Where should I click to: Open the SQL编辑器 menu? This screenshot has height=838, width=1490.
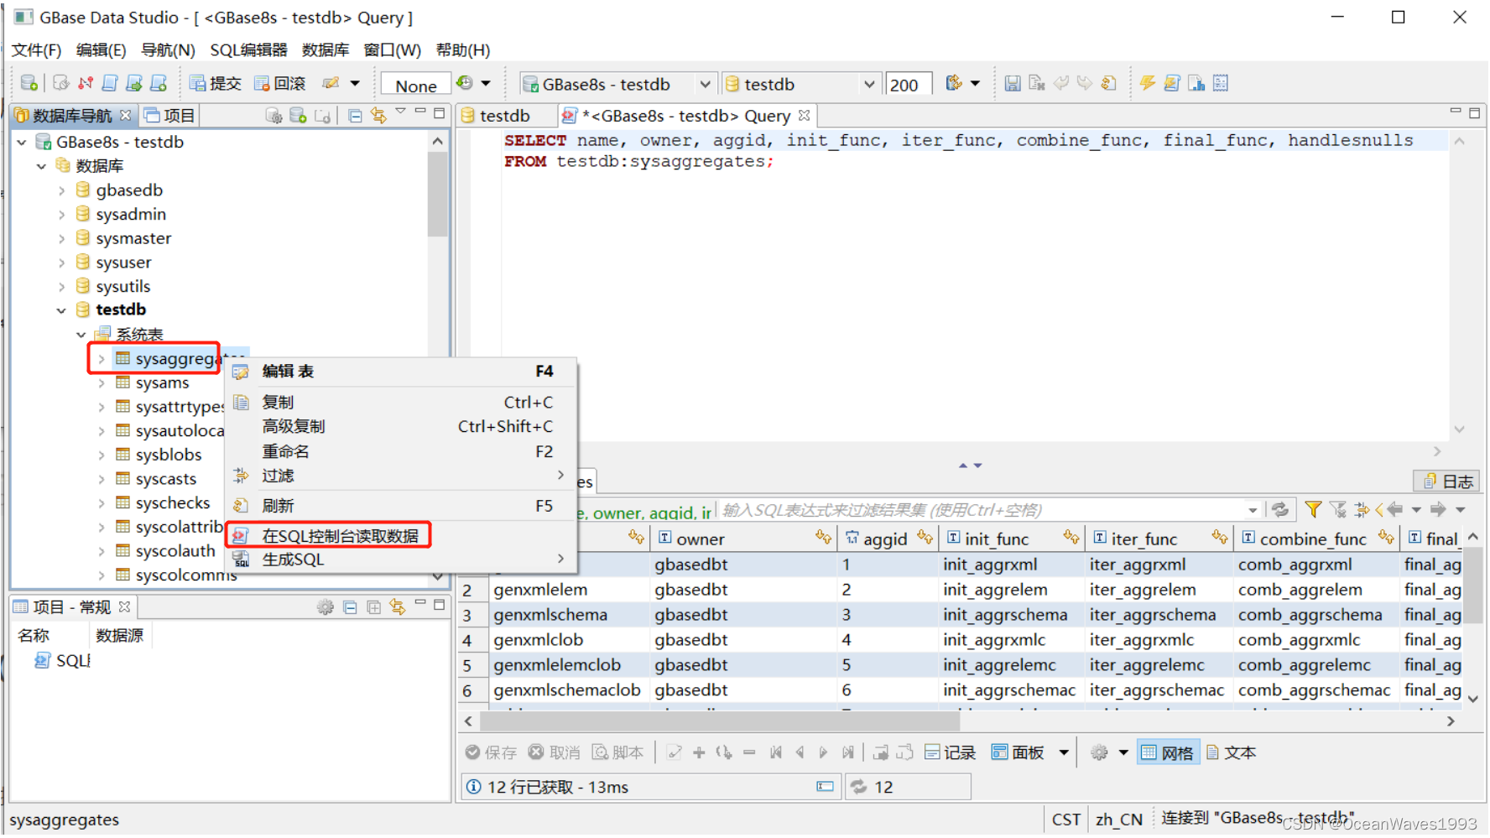248,50
